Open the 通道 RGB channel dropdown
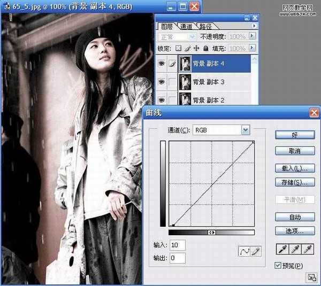This screenshot has width=321, height=286. click(x=245, y=129)
